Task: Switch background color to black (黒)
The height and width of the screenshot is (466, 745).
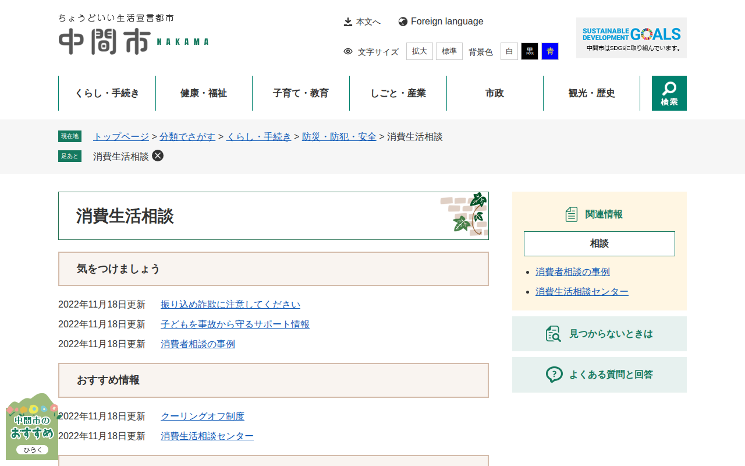Action: tap(529, 51)
